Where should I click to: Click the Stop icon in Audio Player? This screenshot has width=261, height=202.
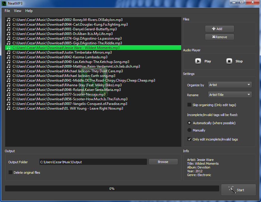[x=229, y=61]
